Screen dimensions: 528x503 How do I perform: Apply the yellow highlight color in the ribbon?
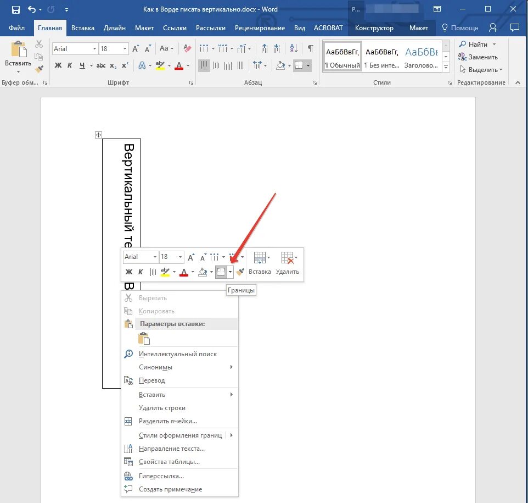click(160, 65)
